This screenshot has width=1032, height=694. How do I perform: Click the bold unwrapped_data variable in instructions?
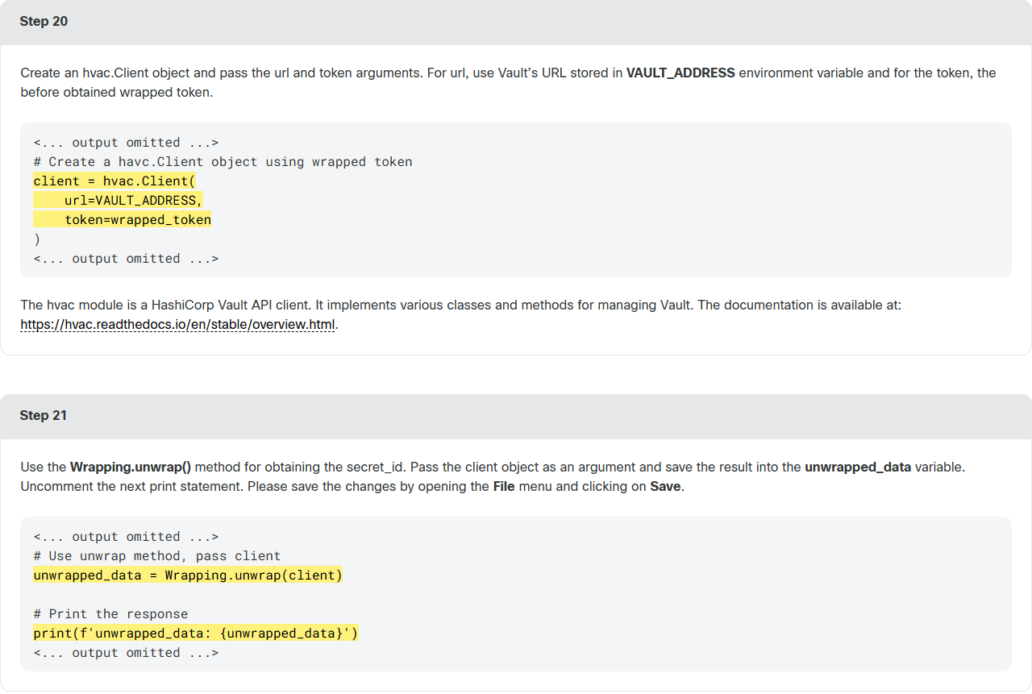click(x=858, y=467)
